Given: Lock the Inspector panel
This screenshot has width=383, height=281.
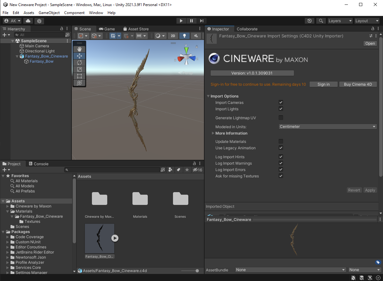Looking at the screenshot, I should pyautogui.click(x=373, y=29).
